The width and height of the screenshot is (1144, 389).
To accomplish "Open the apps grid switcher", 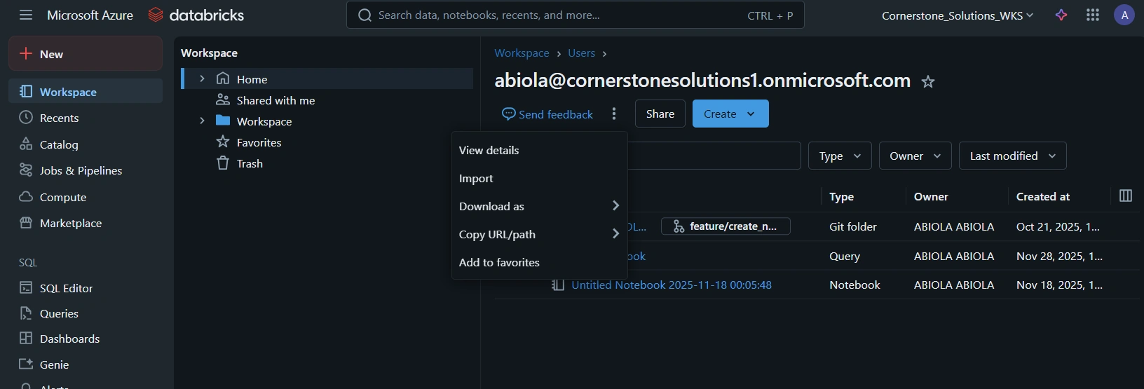I will [1093, 15].
